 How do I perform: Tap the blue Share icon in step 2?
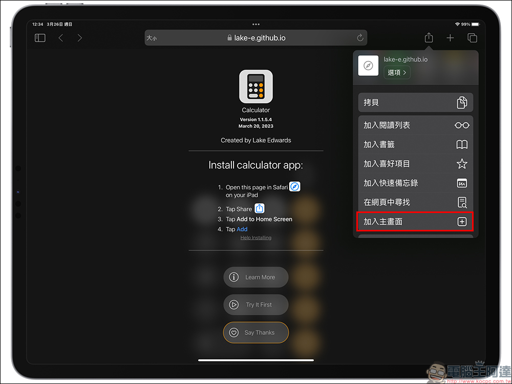pyautogui.click(x=259, y=208)
